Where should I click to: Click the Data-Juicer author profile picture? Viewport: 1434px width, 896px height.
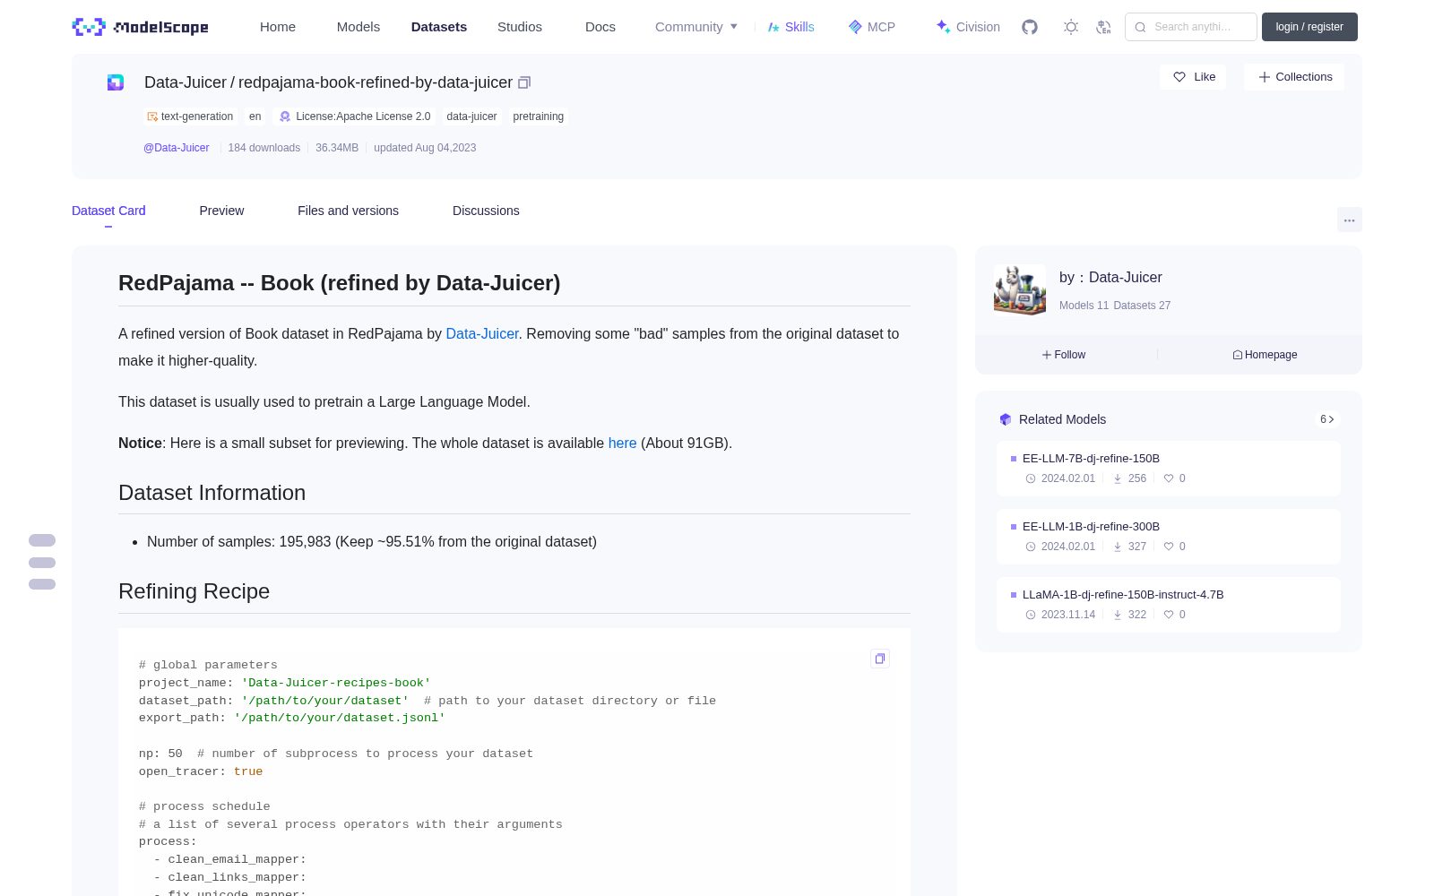(x=1020, y=289)
